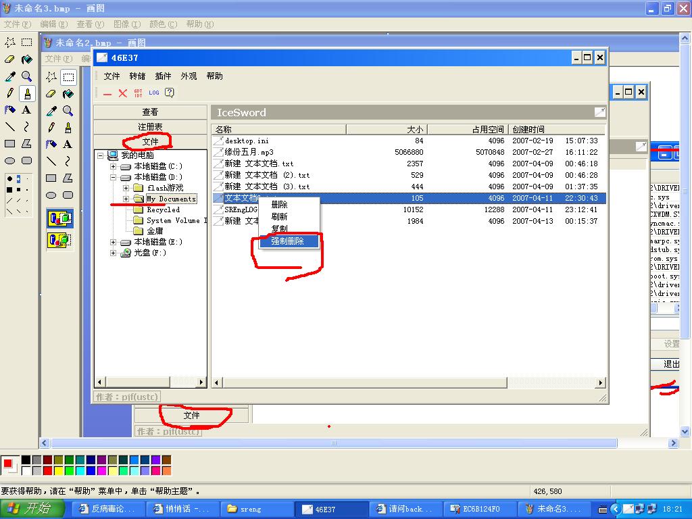Open 颜色(C) menu in 未命名3.bmp Paint
Image resolution: width=692 pixels, height=519 pixels.
click(x=164, y=24)
